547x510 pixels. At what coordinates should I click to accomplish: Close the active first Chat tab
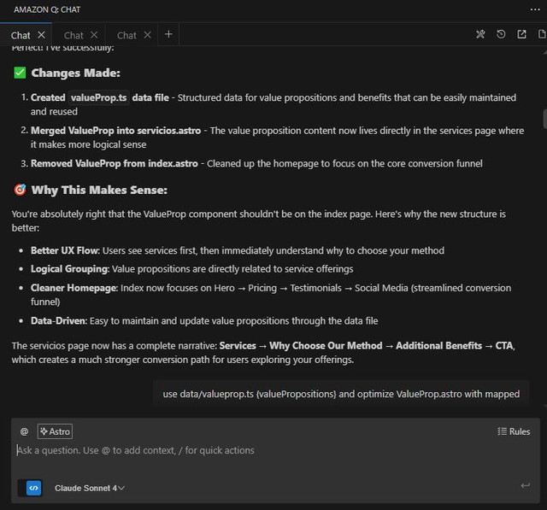tap(41, 35)
